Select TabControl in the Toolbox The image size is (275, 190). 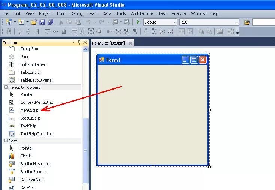(30, 72)
